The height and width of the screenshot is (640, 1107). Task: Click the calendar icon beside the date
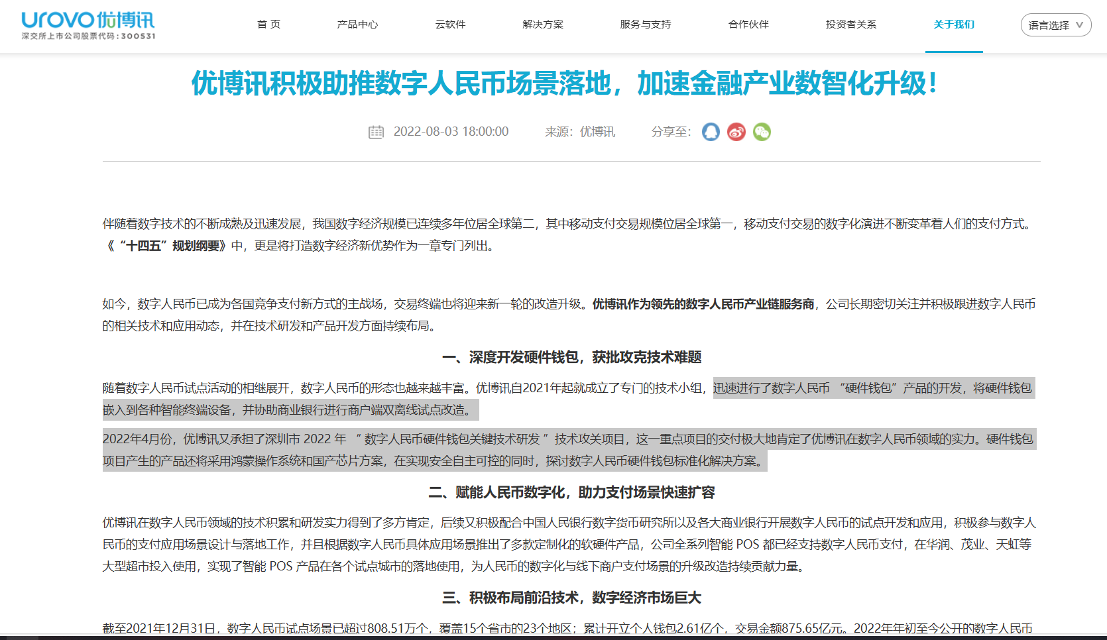[x=376, y=132]
